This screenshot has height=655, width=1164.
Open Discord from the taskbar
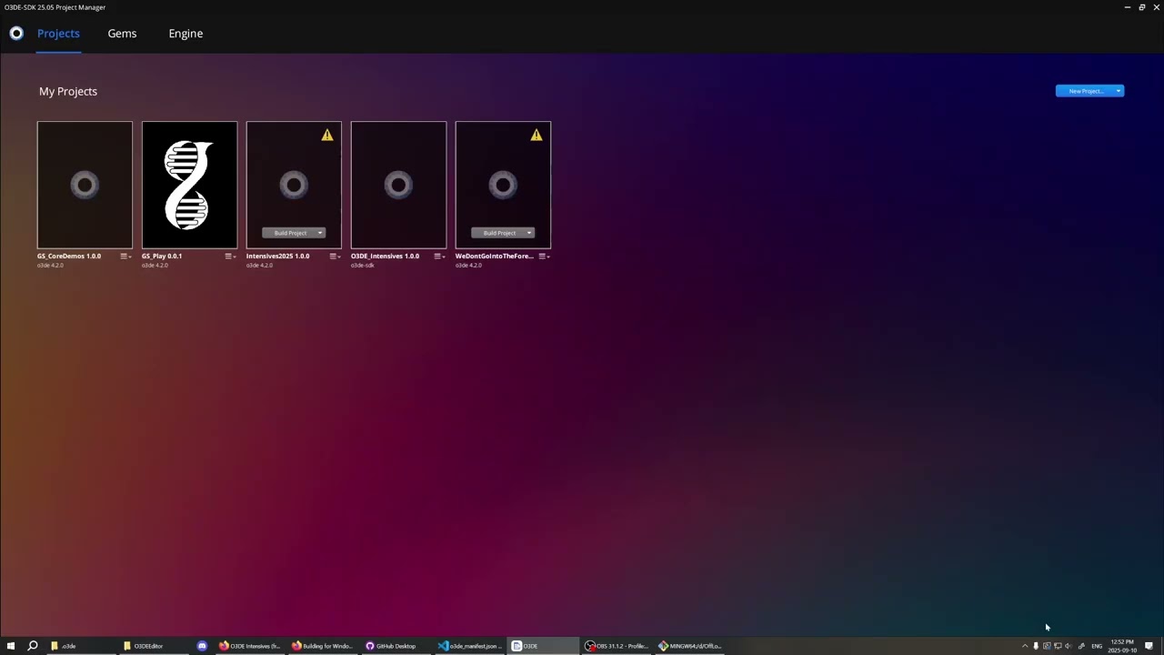tap(202, 646)
